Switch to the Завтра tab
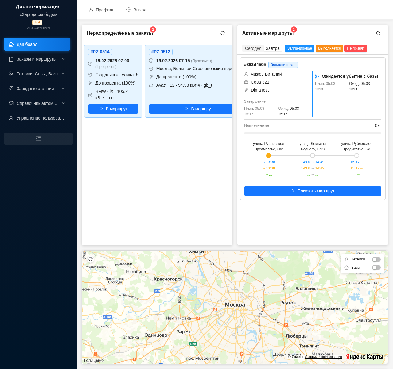 pyautogui.click(x=273, y=48)
